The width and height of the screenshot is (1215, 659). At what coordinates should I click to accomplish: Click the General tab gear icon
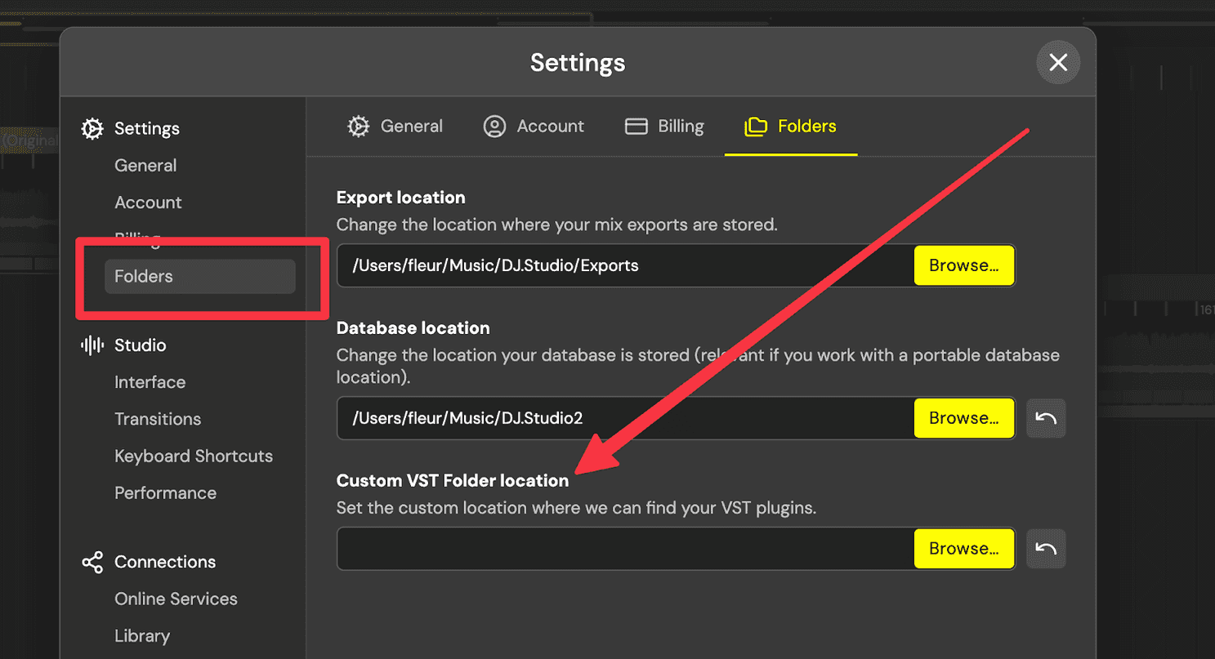[359, 127]
